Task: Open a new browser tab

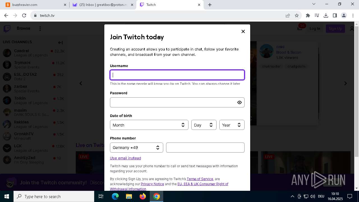Action: tap(210, 5)
